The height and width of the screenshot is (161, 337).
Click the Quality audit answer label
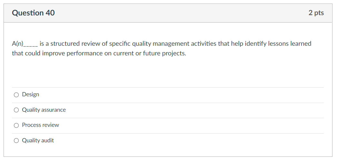point(38,140)
